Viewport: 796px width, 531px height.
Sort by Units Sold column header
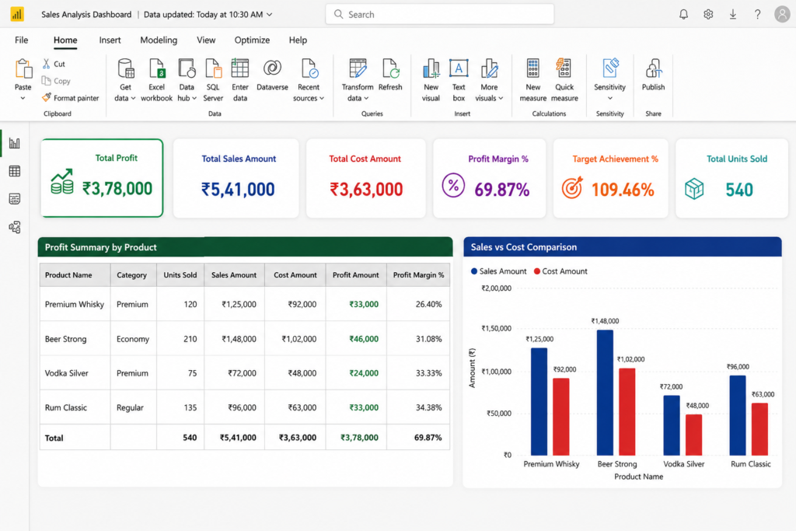pos(180,274)
